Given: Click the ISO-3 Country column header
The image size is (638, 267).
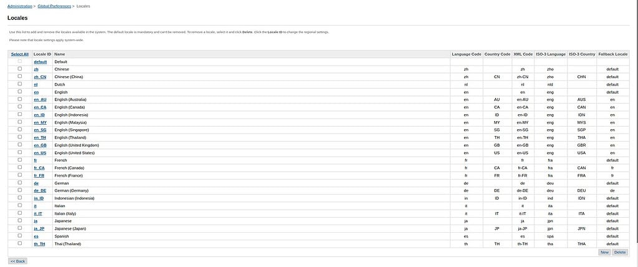Looking at the screenshot, I should click(582, 54).
